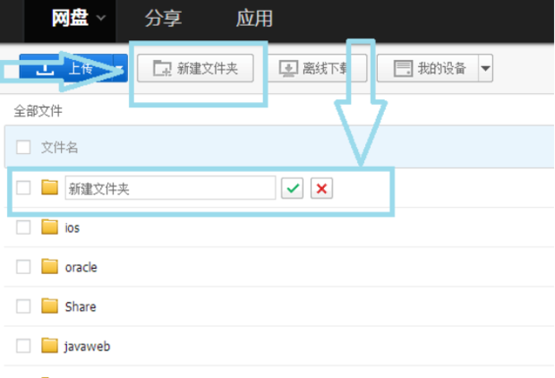555x378 pixels.
Task: Click the monitor download icon in 离线下载
Action: point(288,69)
